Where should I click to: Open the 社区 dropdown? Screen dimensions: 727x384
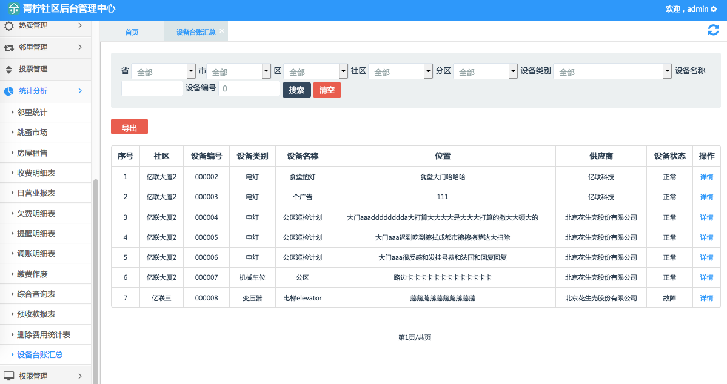coord(400,71)
